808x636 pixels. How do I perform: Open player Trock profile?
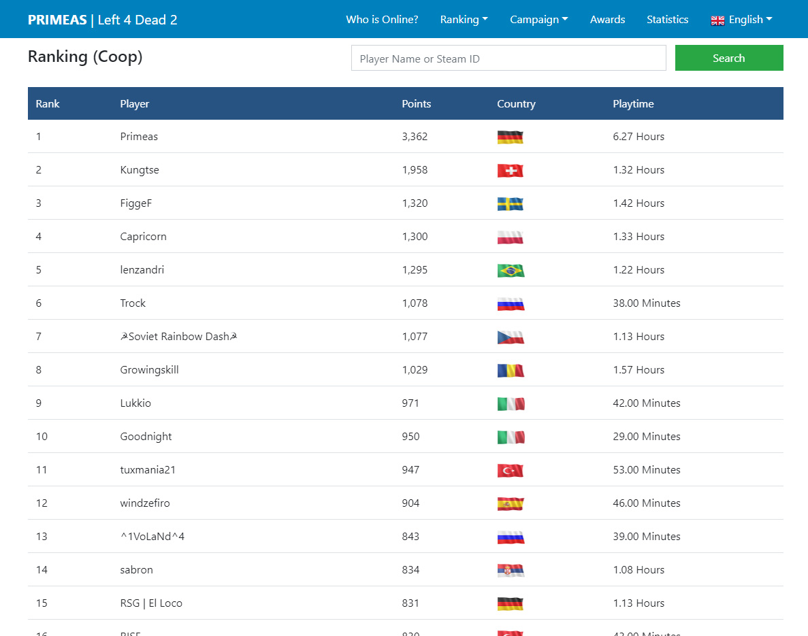tap(133, 303)
